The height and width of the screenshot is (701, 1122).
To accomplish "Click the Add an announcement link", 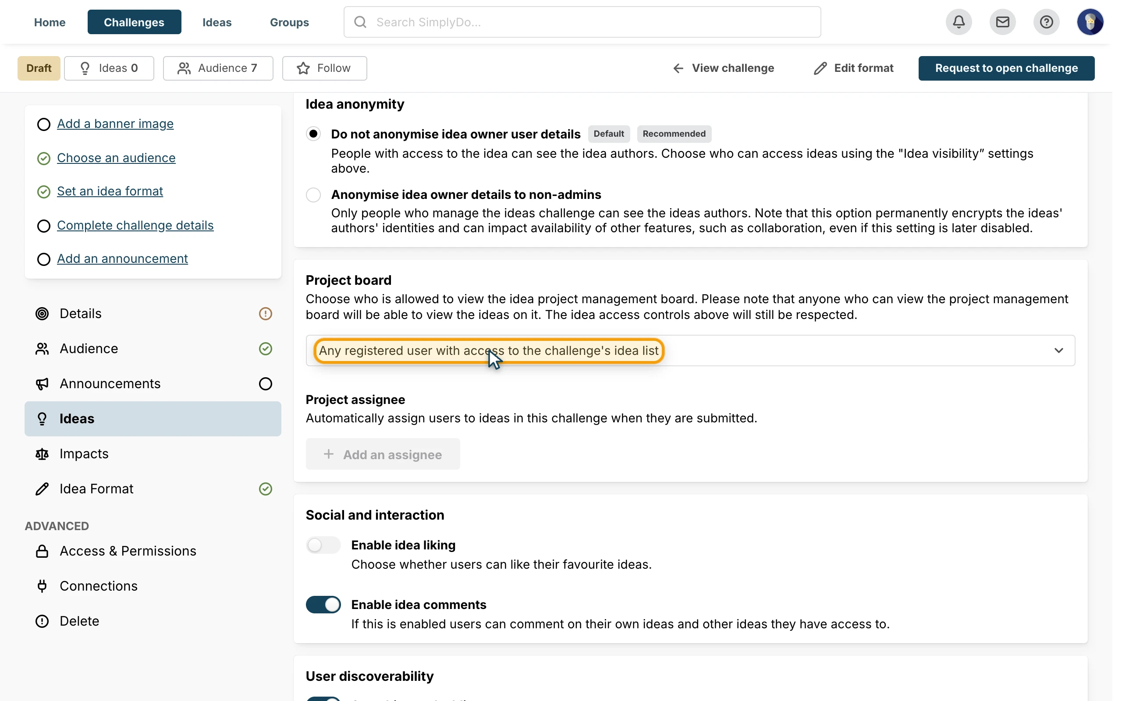I will pos(122,258).
